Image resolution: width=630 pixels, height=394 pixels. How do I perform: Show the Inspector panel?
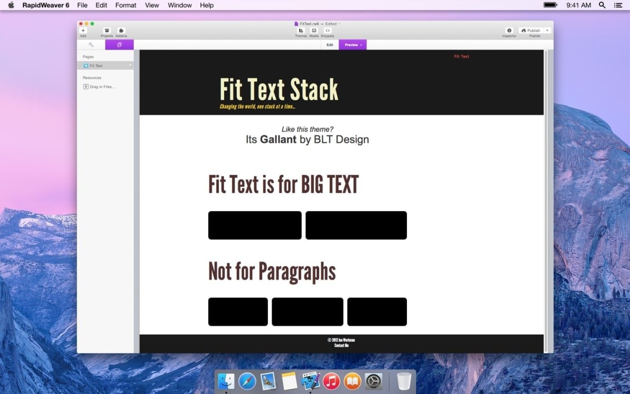coord(509,32)
